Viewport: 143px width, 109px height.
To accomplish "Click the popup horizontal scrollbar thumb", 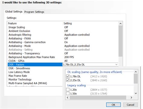I will tap(98, 98).
